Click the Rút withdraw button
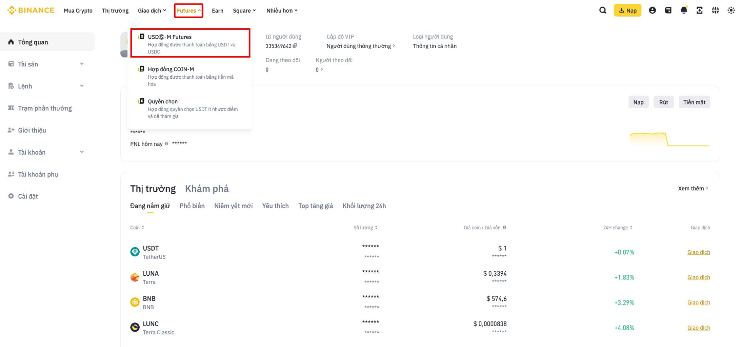The height and width of the screenshot is (347, 741). point(664,102)
